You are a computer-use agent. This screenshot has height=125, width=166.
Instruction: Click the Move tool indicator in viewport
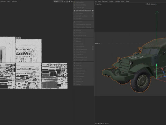tap(97, 44)
